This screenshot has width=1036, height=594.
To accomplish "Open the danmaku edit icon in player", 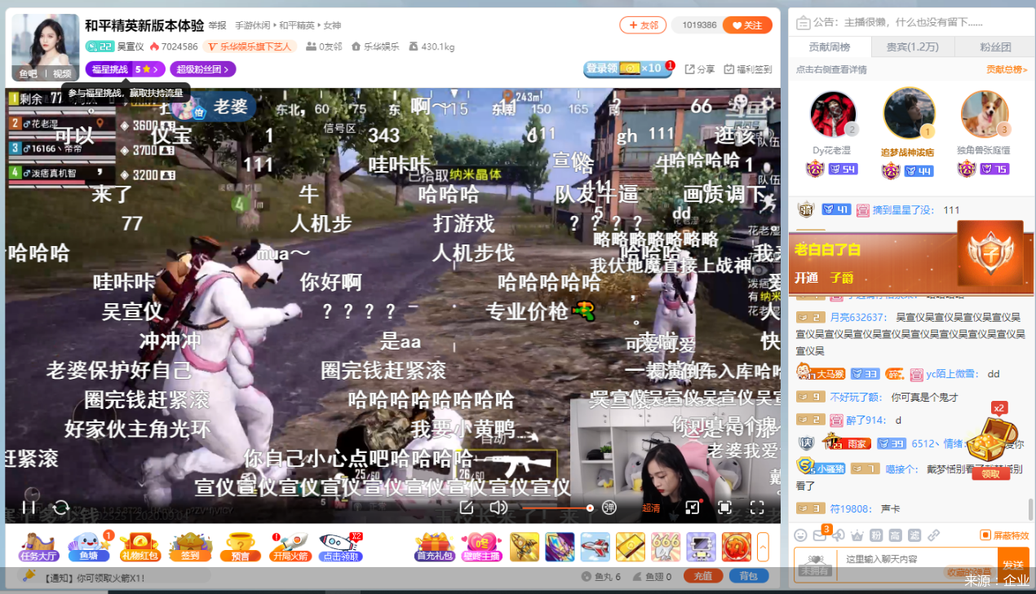I will click(x=467, y=508).
